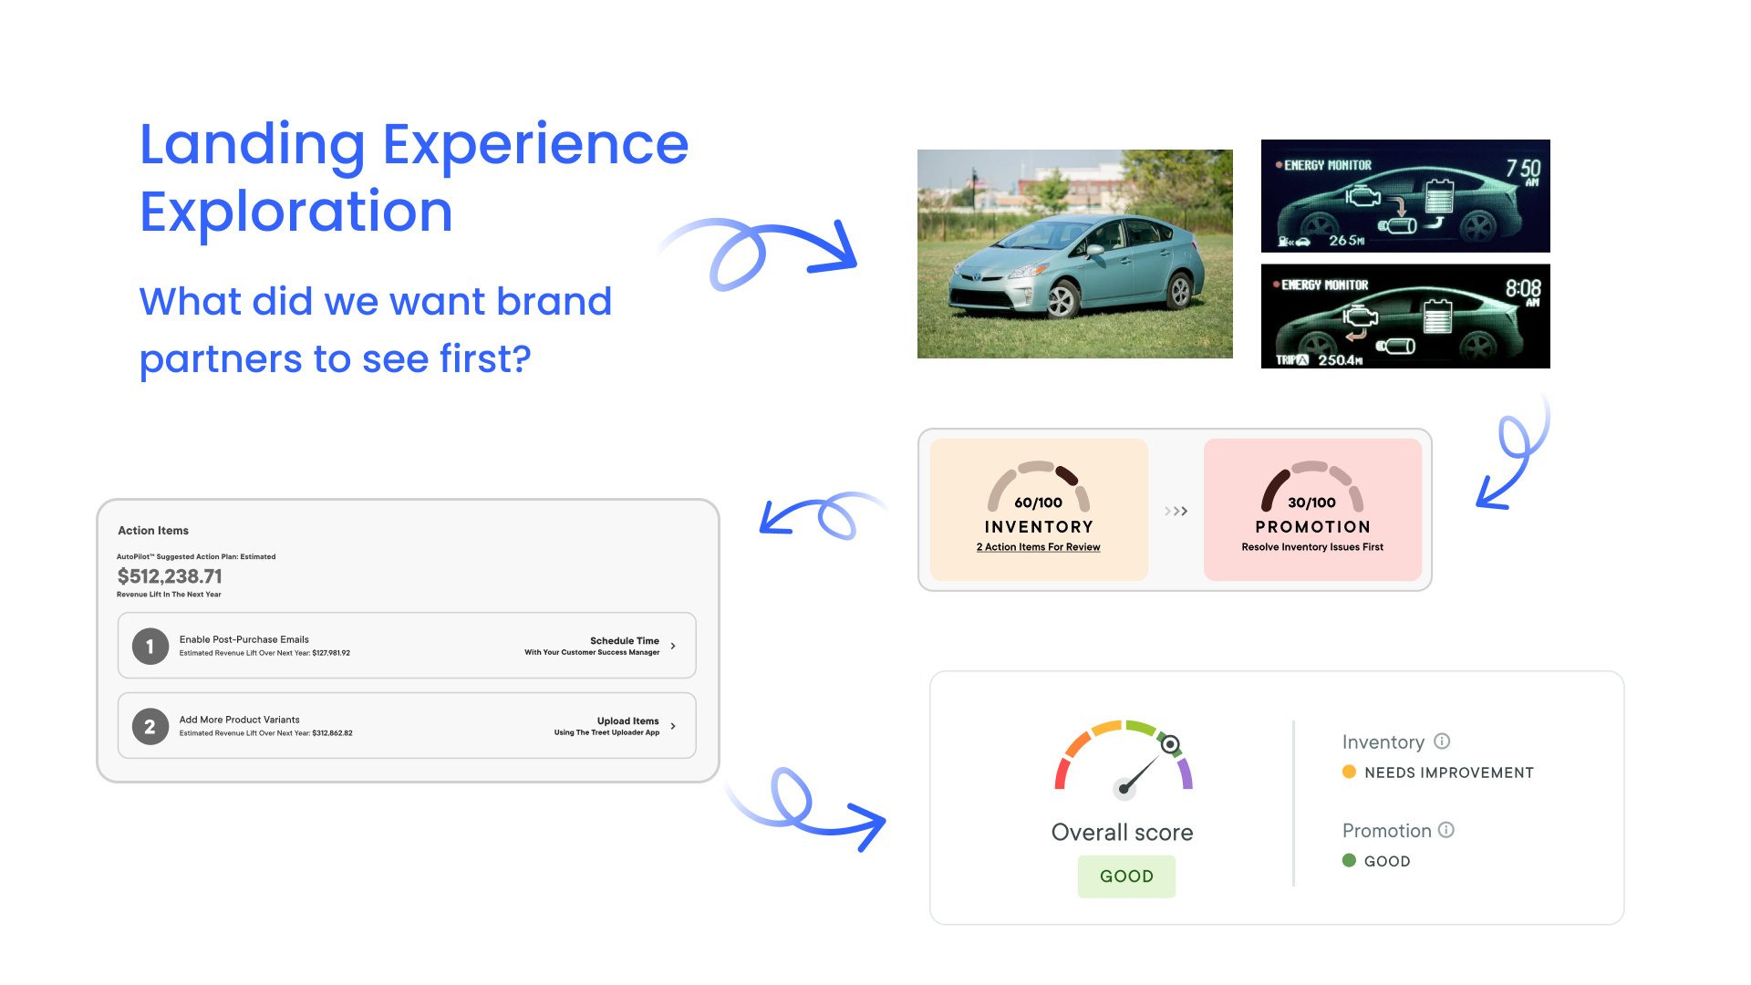Viewport: 1751px width, 985px height.
Task: Click the Schedule Time action
Action: 624,640
